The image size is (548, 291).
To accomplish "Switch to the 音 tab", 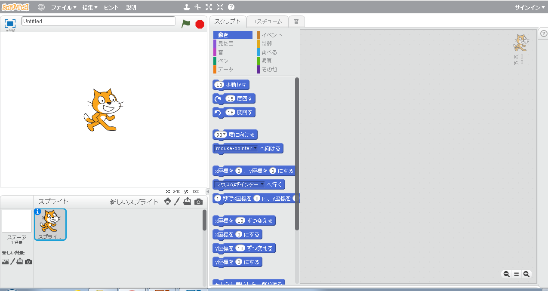I will (x=296, y=21).
